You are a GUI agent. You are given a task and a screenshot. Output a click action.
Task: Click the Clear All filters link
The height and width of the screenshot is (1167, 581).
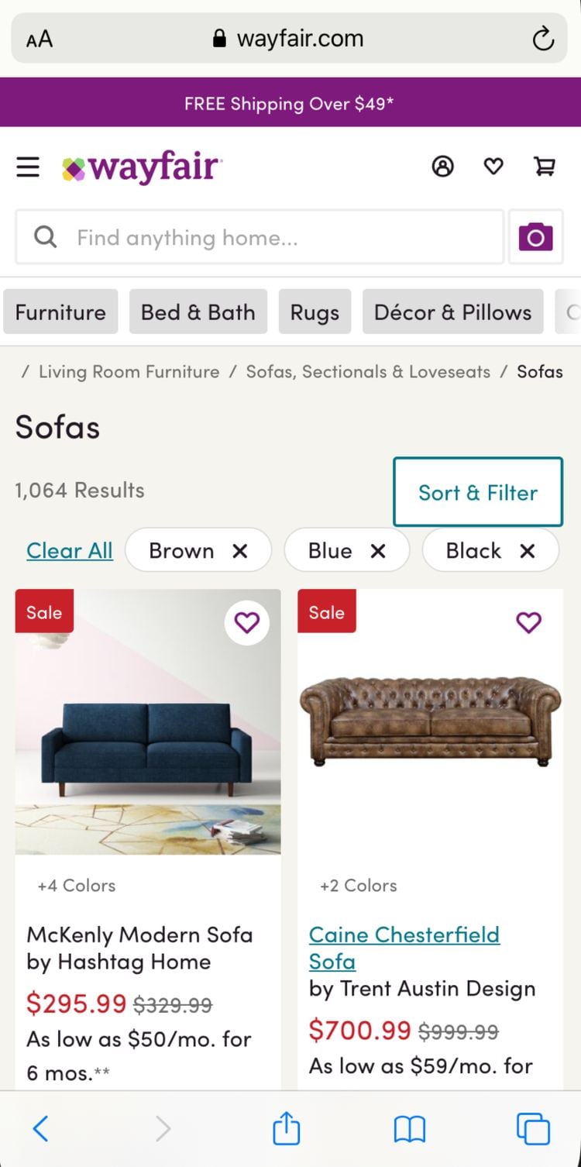pyautogui.click(x=70, y=551)
